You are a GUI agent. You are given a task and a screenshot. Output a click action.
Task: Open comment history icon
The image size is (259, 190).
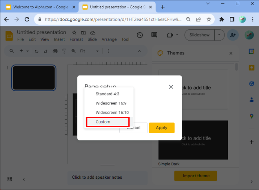tap(154, 35)
